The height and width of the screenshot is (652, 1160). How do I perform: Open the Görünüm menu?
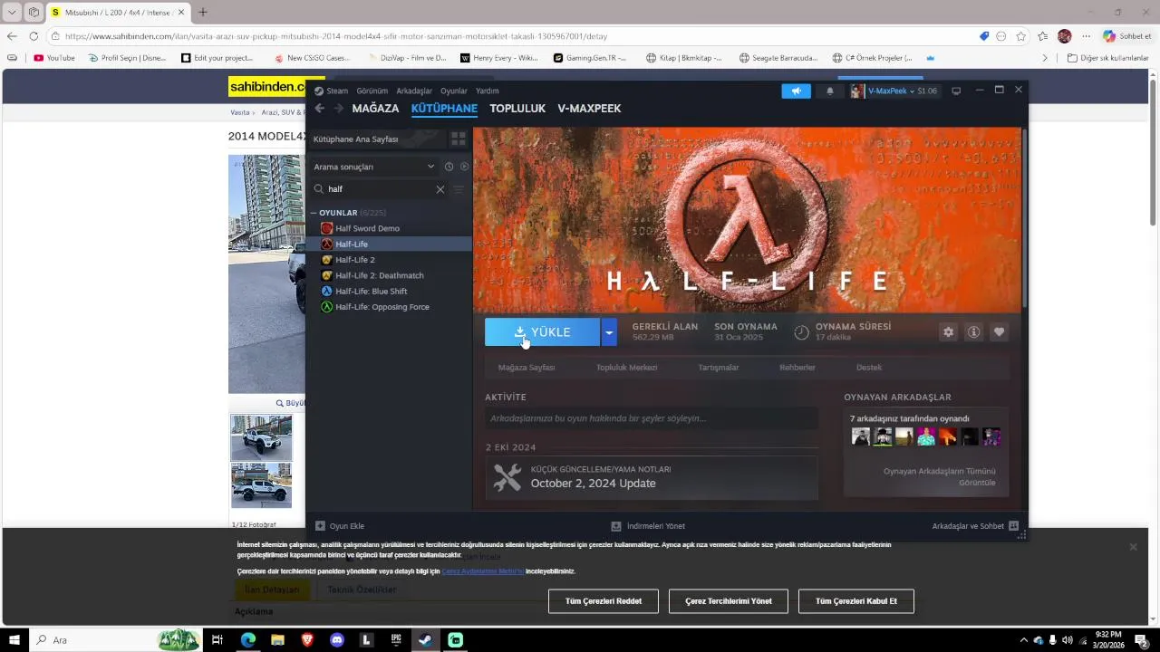[x=372, y=91]
